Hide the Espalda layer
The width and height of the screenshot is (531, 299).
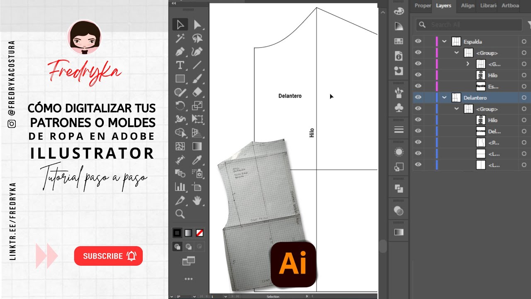pos(418,42)
